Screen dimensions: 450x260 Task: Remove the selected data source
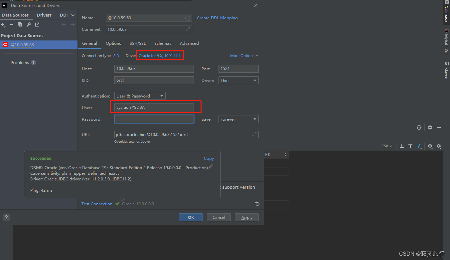point(11,25)
